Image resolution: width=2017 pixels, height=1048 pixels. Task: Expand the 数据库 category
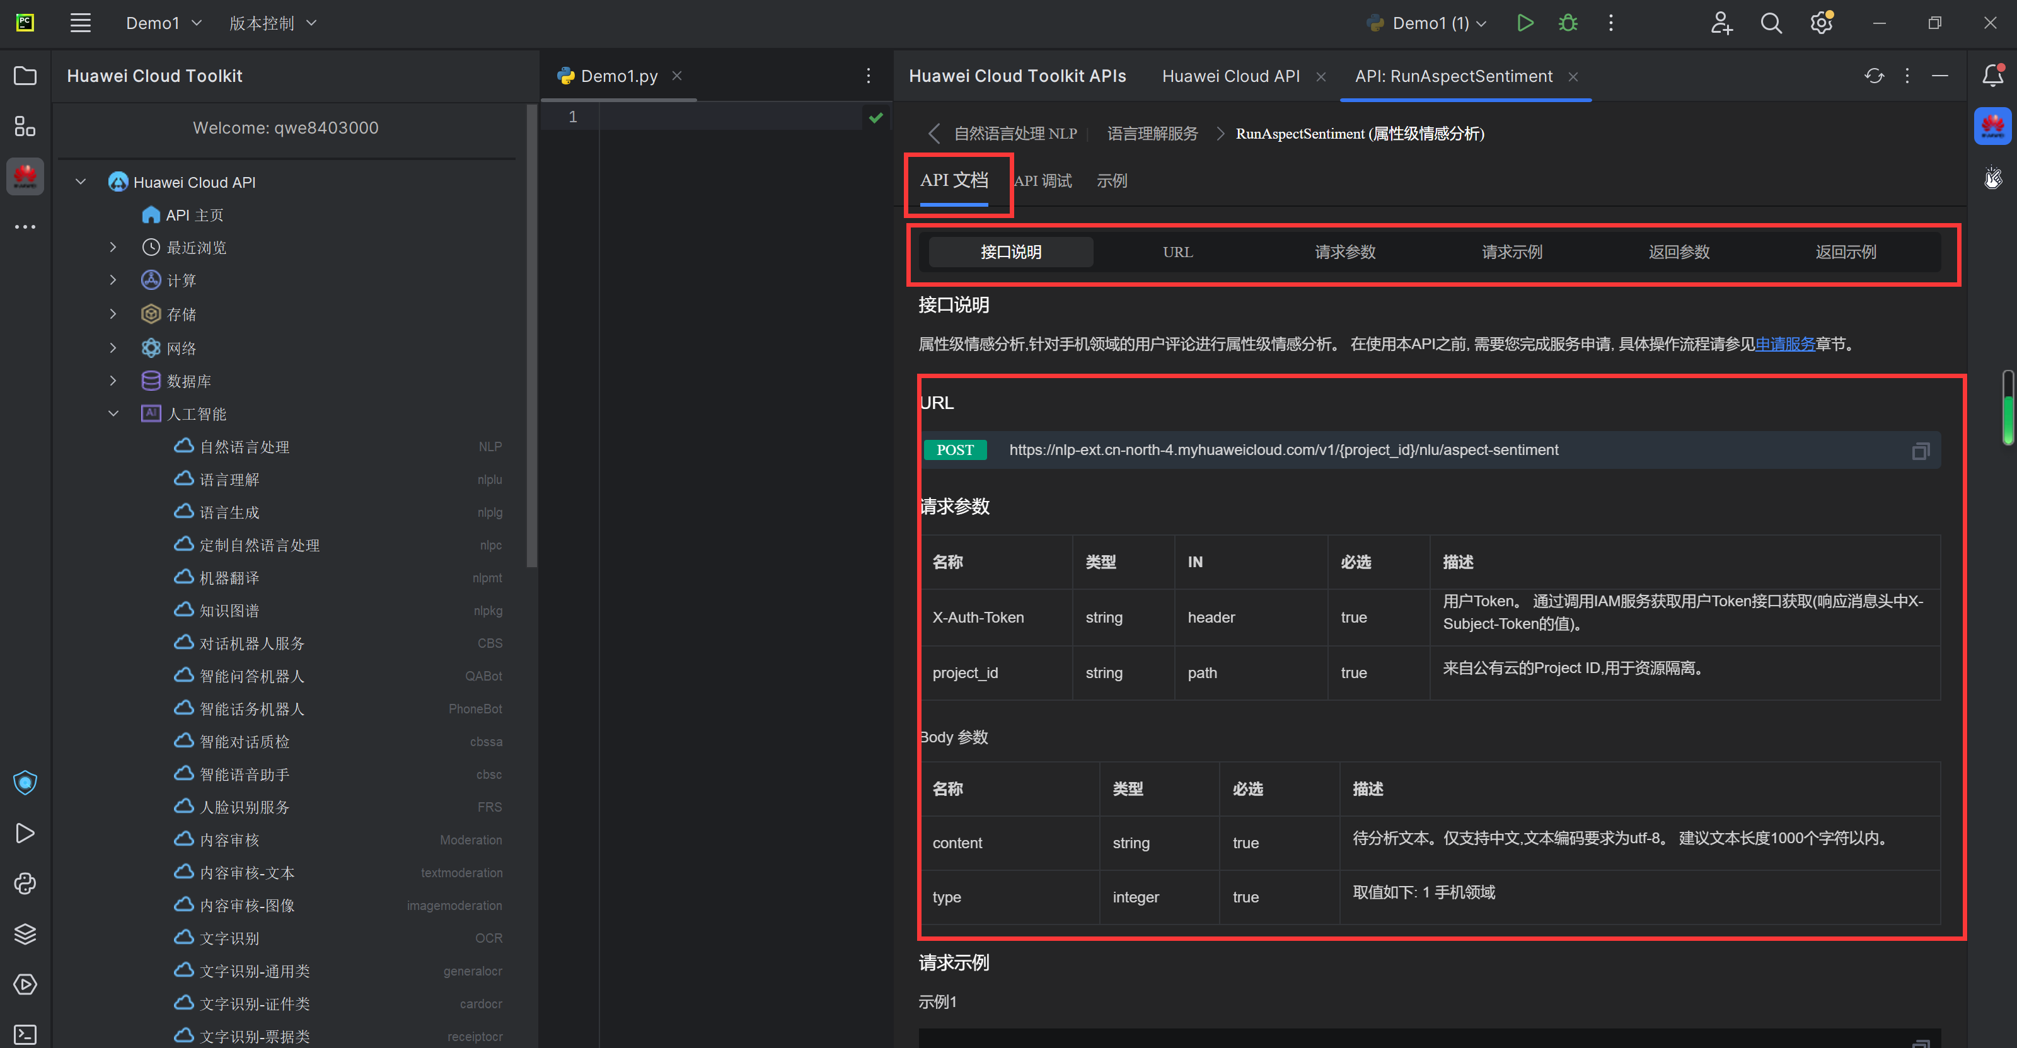pyautogui.click(x=113, y=381)
